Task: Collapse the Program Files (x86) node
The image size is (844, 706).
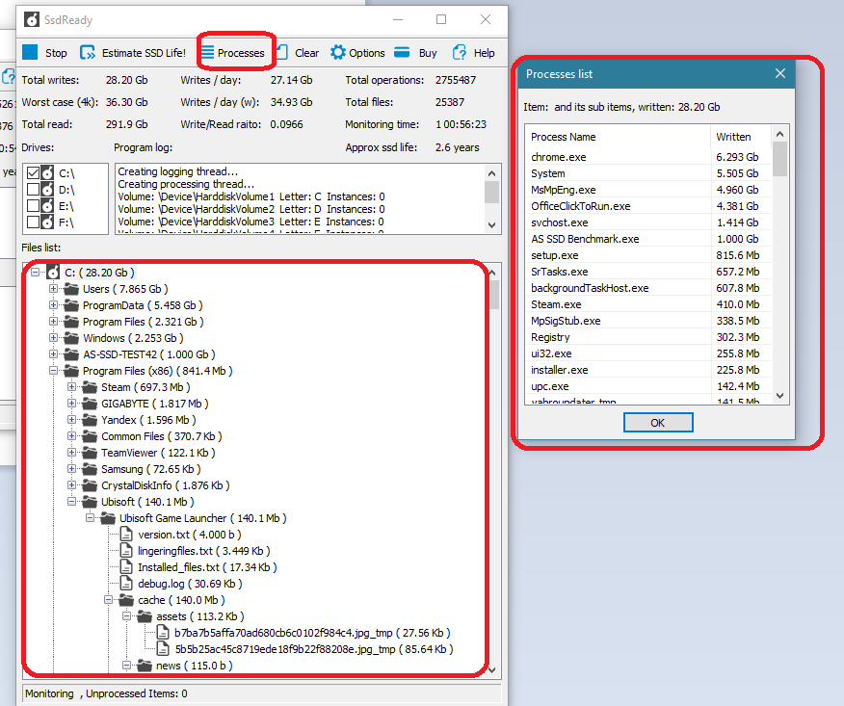Action: click(x=53, y=371)
